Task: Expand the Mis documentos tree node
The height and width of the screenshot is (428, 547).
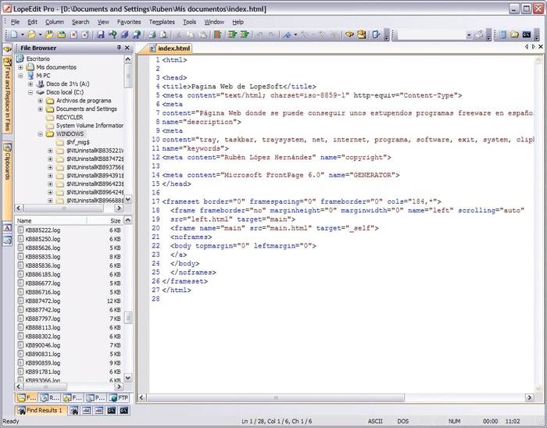Action: (x=20, y=67)
